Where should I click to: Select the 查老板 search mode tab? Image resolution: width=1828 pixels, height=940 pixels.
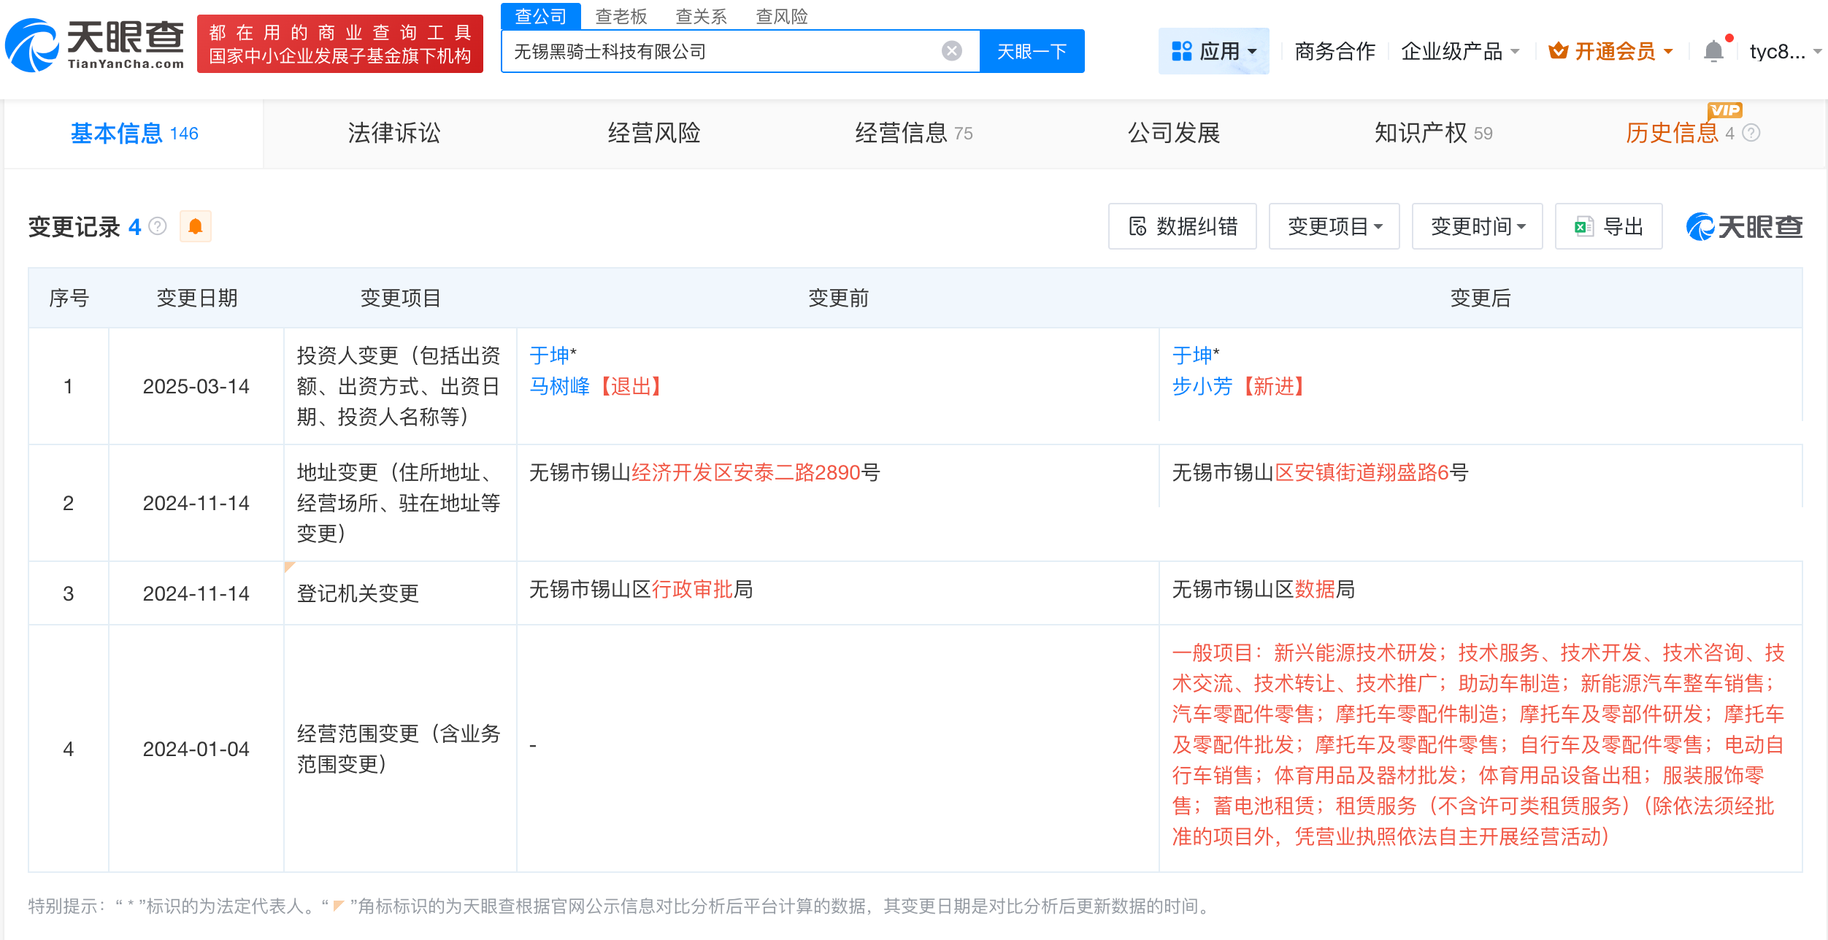[x=621, y=16]
